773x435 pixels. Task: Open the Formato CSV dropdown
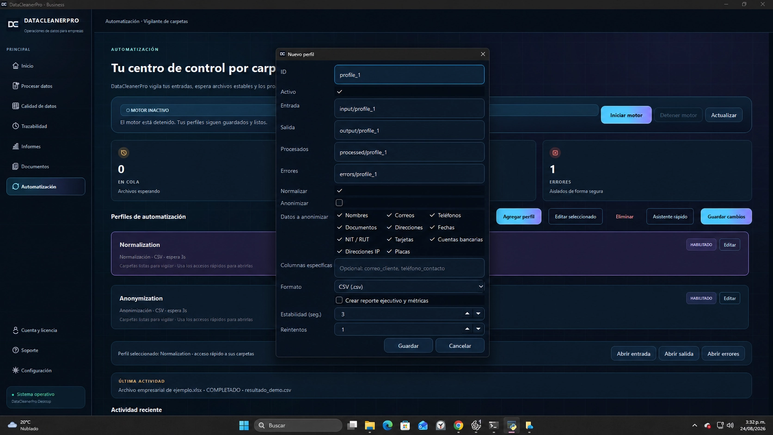[409, 287]
